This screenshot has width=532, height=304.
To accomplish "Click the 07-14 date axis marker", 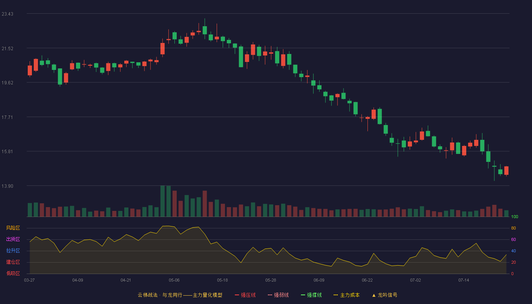I will [x=464, y=280].
